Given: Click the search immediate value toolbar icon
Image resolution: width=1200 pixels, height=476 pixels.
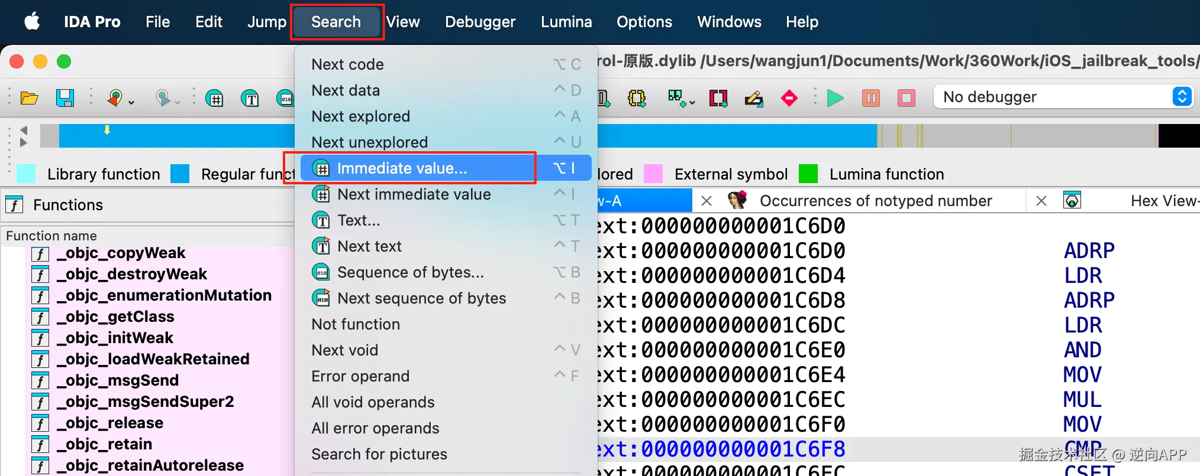Looking at the screenshot, I should 214,98.
